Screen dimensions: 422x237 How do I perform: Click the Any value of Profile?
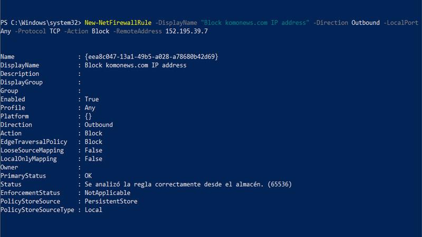pos(90,108)
